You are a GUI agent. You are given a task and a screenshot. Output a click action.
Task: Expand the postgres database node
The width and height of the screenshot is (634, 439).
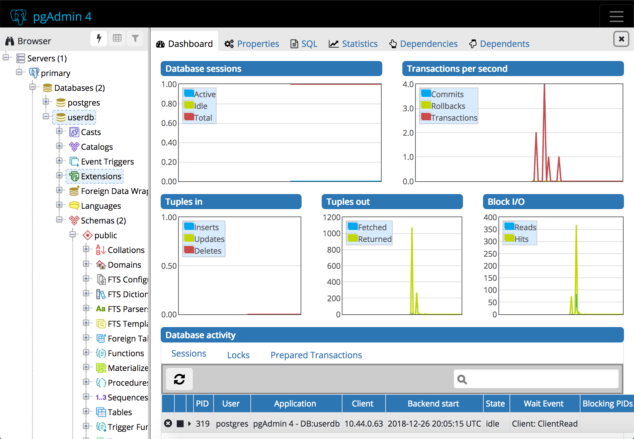(x=46, y=102)
